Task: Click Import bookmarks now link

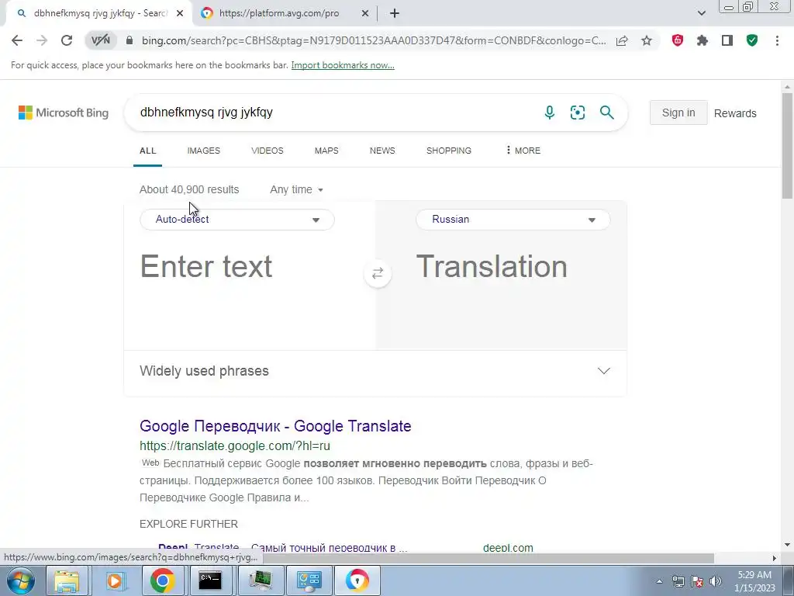Action: pyautogui.click(x=343, y=65)
